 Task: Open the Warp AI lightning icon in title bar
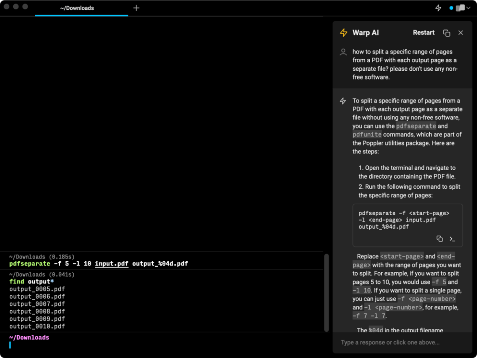tap(439, 8)
